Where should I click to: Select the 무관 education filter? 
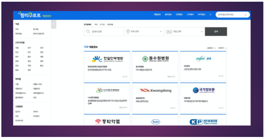(35, 98)
